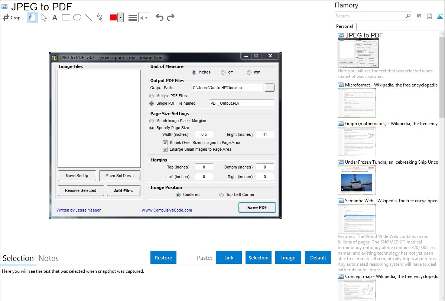Choose the straight line drawing tool
This screenshot has width=445, height=301.
(x=88, y=17)
